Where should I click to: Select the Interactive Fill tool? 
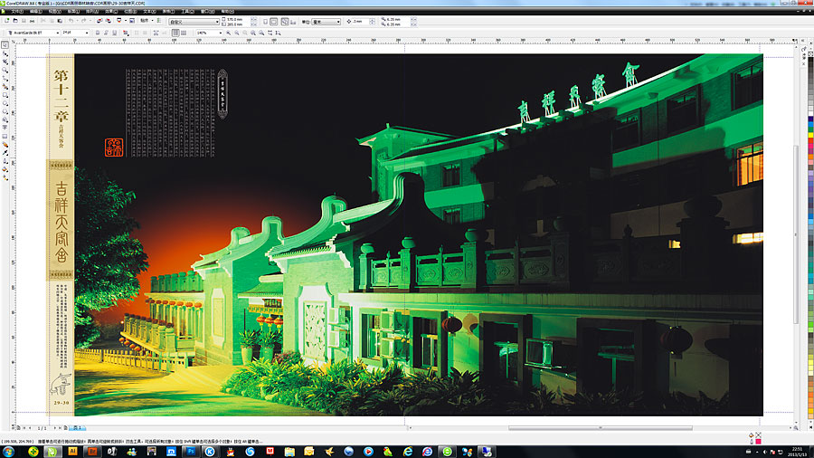[5, 177]
